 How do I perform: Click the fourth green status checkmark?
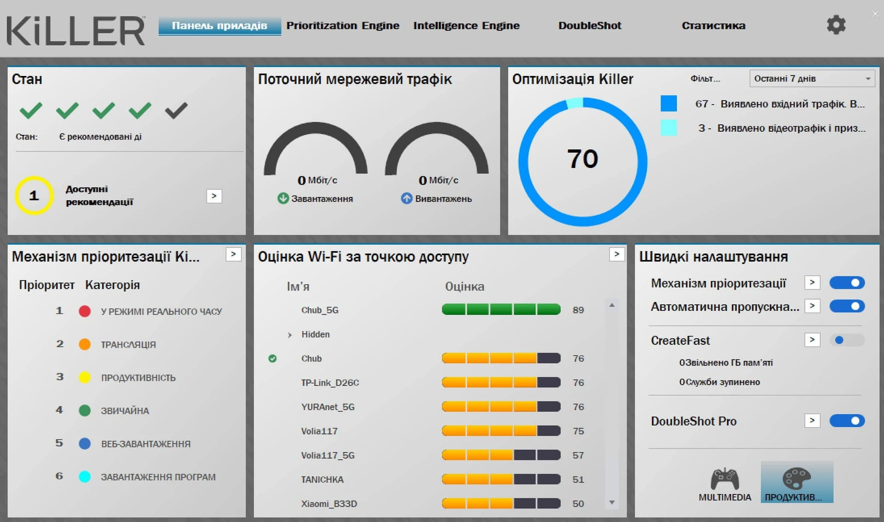point(140,110)
